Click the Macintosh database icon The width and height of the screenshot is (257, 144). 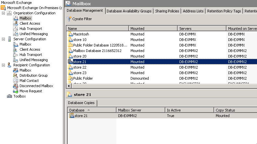tap(70, 34)
